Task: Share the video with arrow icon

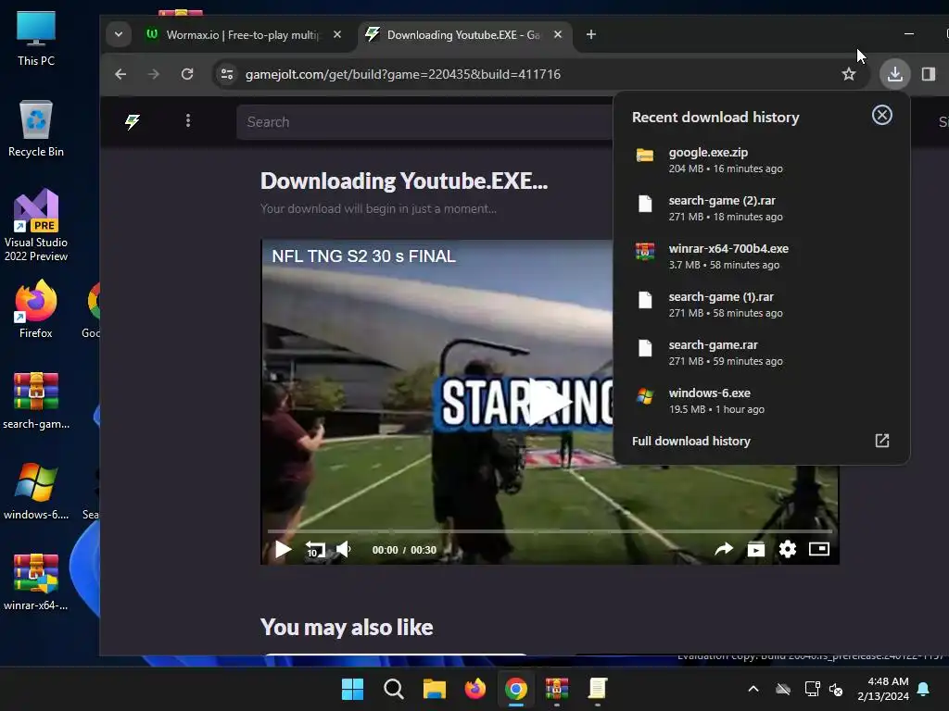Action: [724, 549]
